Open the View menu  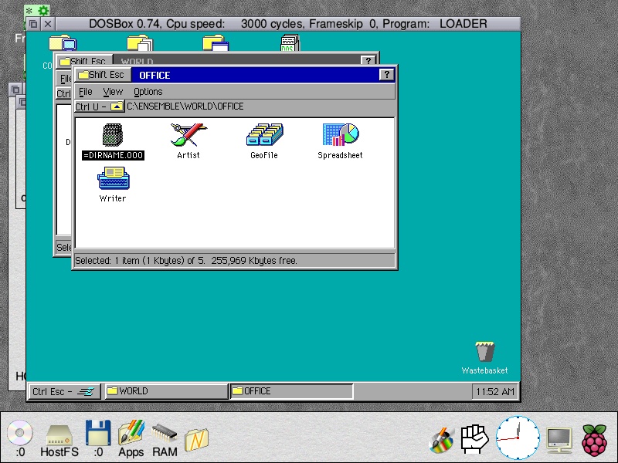point(113,92)
